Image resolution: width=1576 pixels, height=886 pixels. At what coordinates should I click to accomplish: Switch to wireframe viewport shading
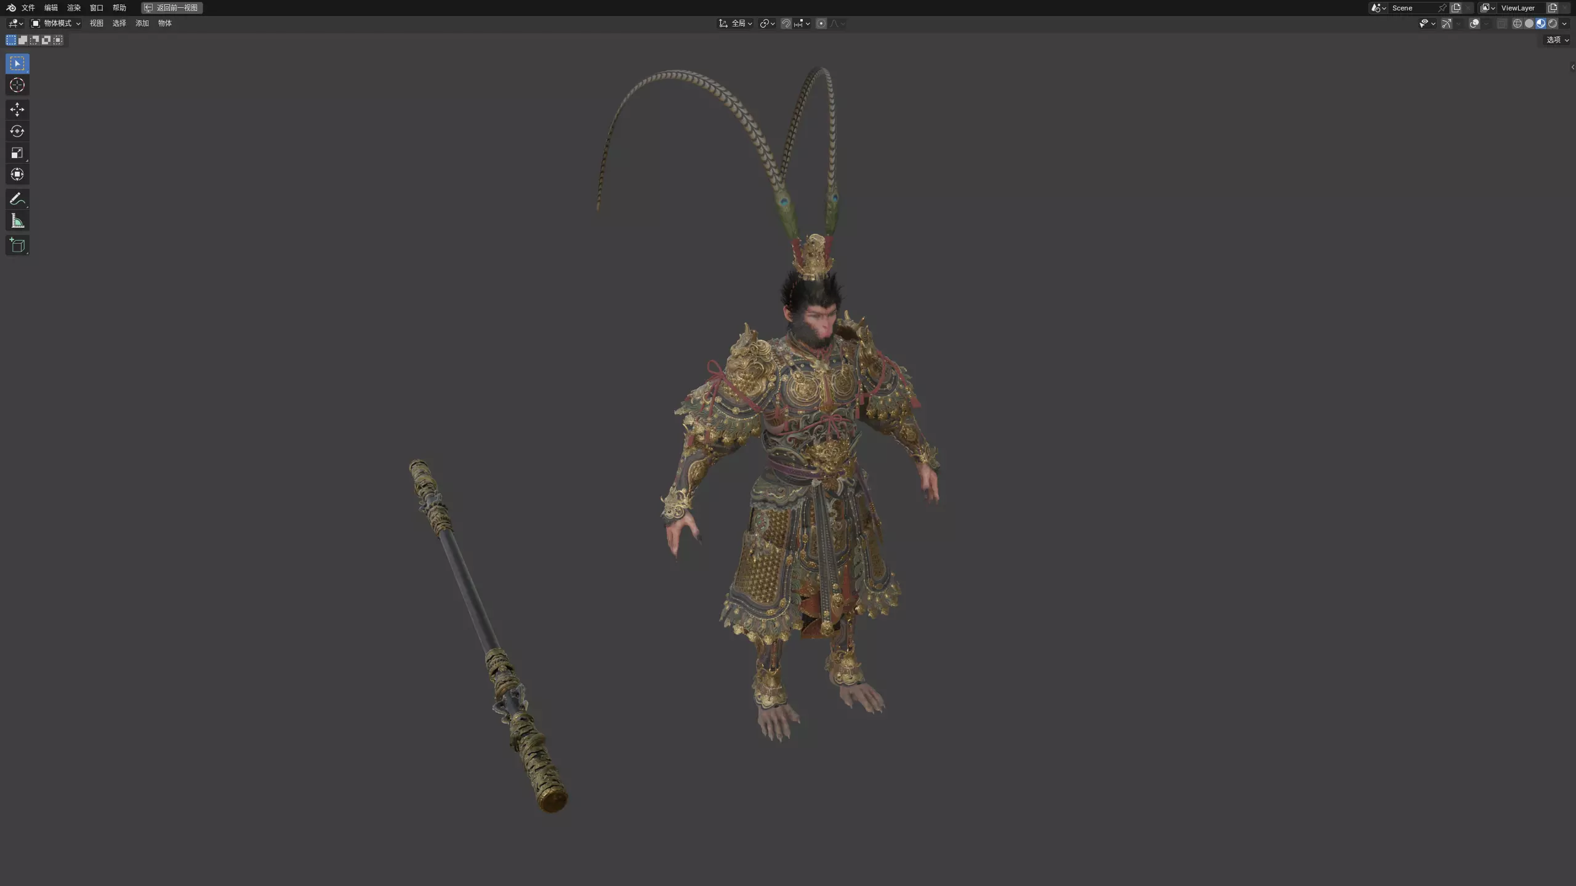click(x=1518, y=23)
